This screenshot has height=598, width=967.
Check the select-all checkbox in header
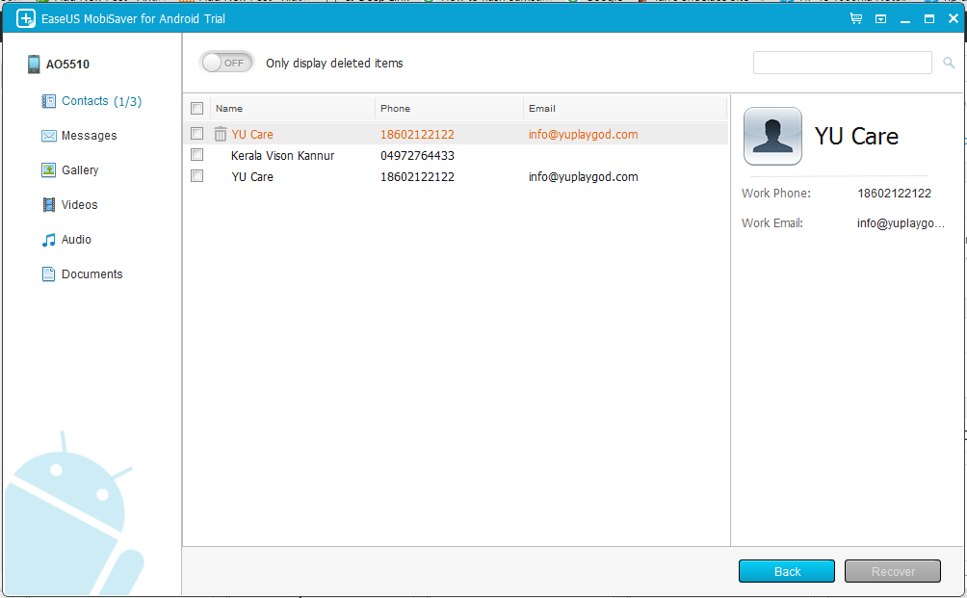[196, 109]
